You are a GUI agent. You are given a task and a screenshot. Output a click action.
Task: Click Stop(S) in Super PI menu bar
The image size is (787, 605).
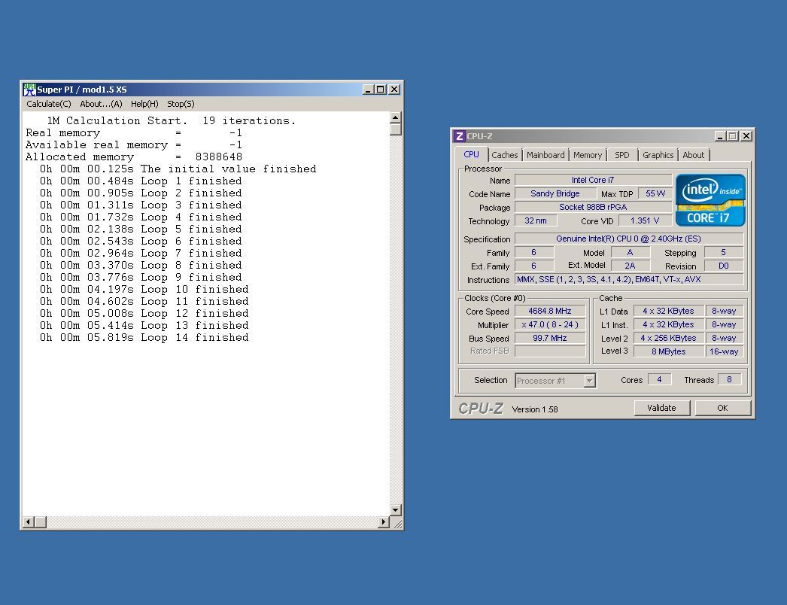point(181,104)
